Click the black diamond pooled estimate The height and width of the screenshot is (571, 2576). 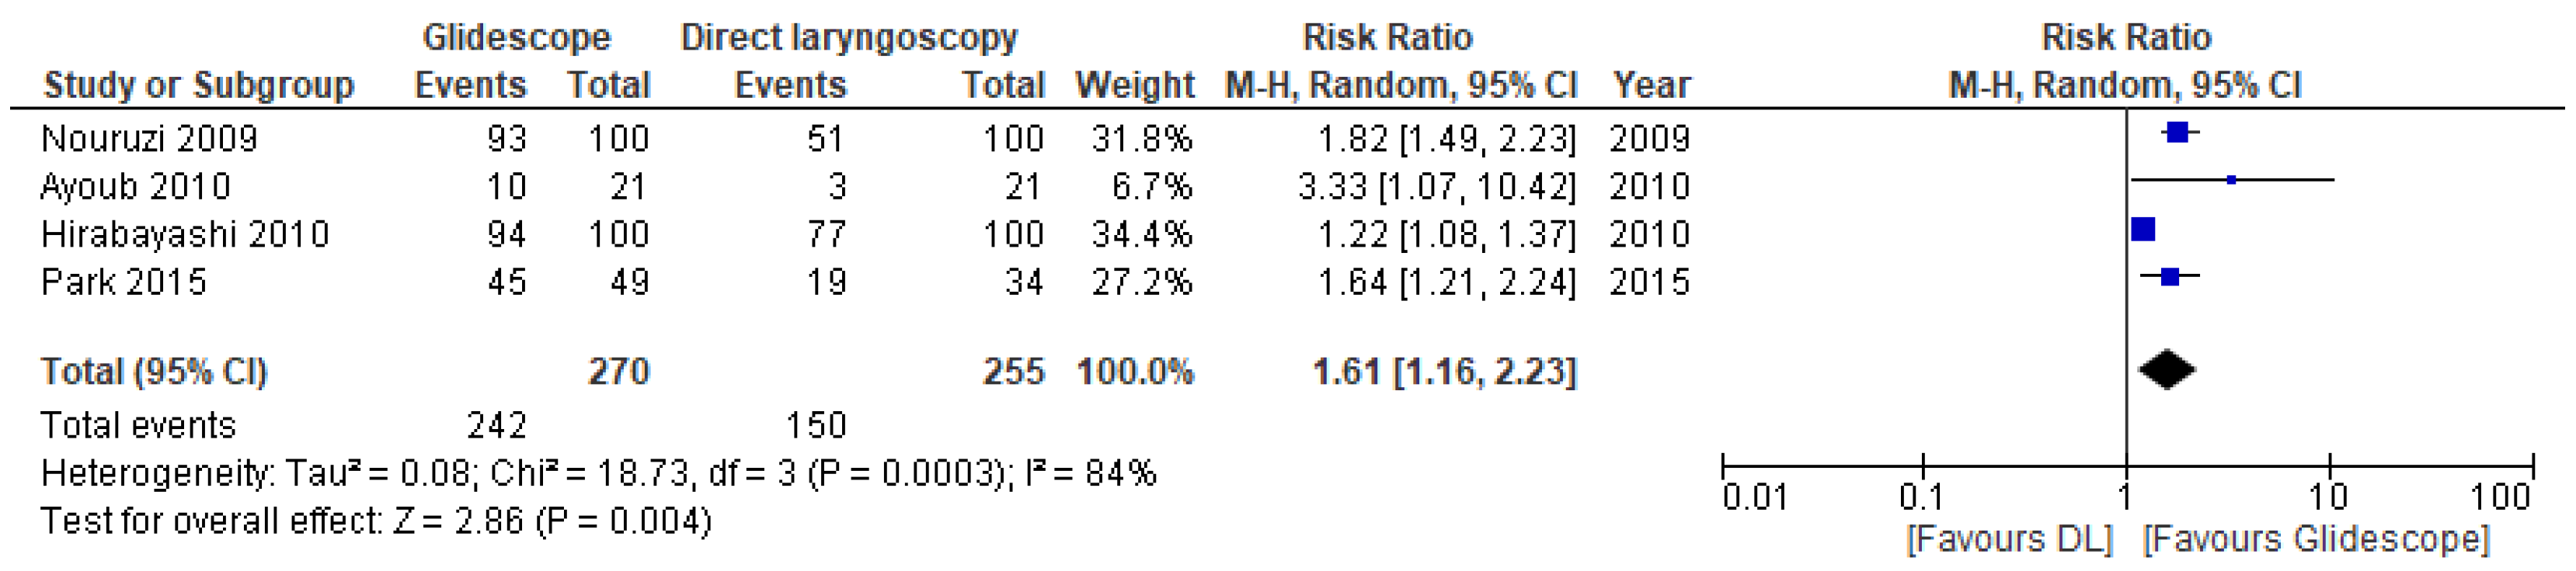[x=2166, y=369]
